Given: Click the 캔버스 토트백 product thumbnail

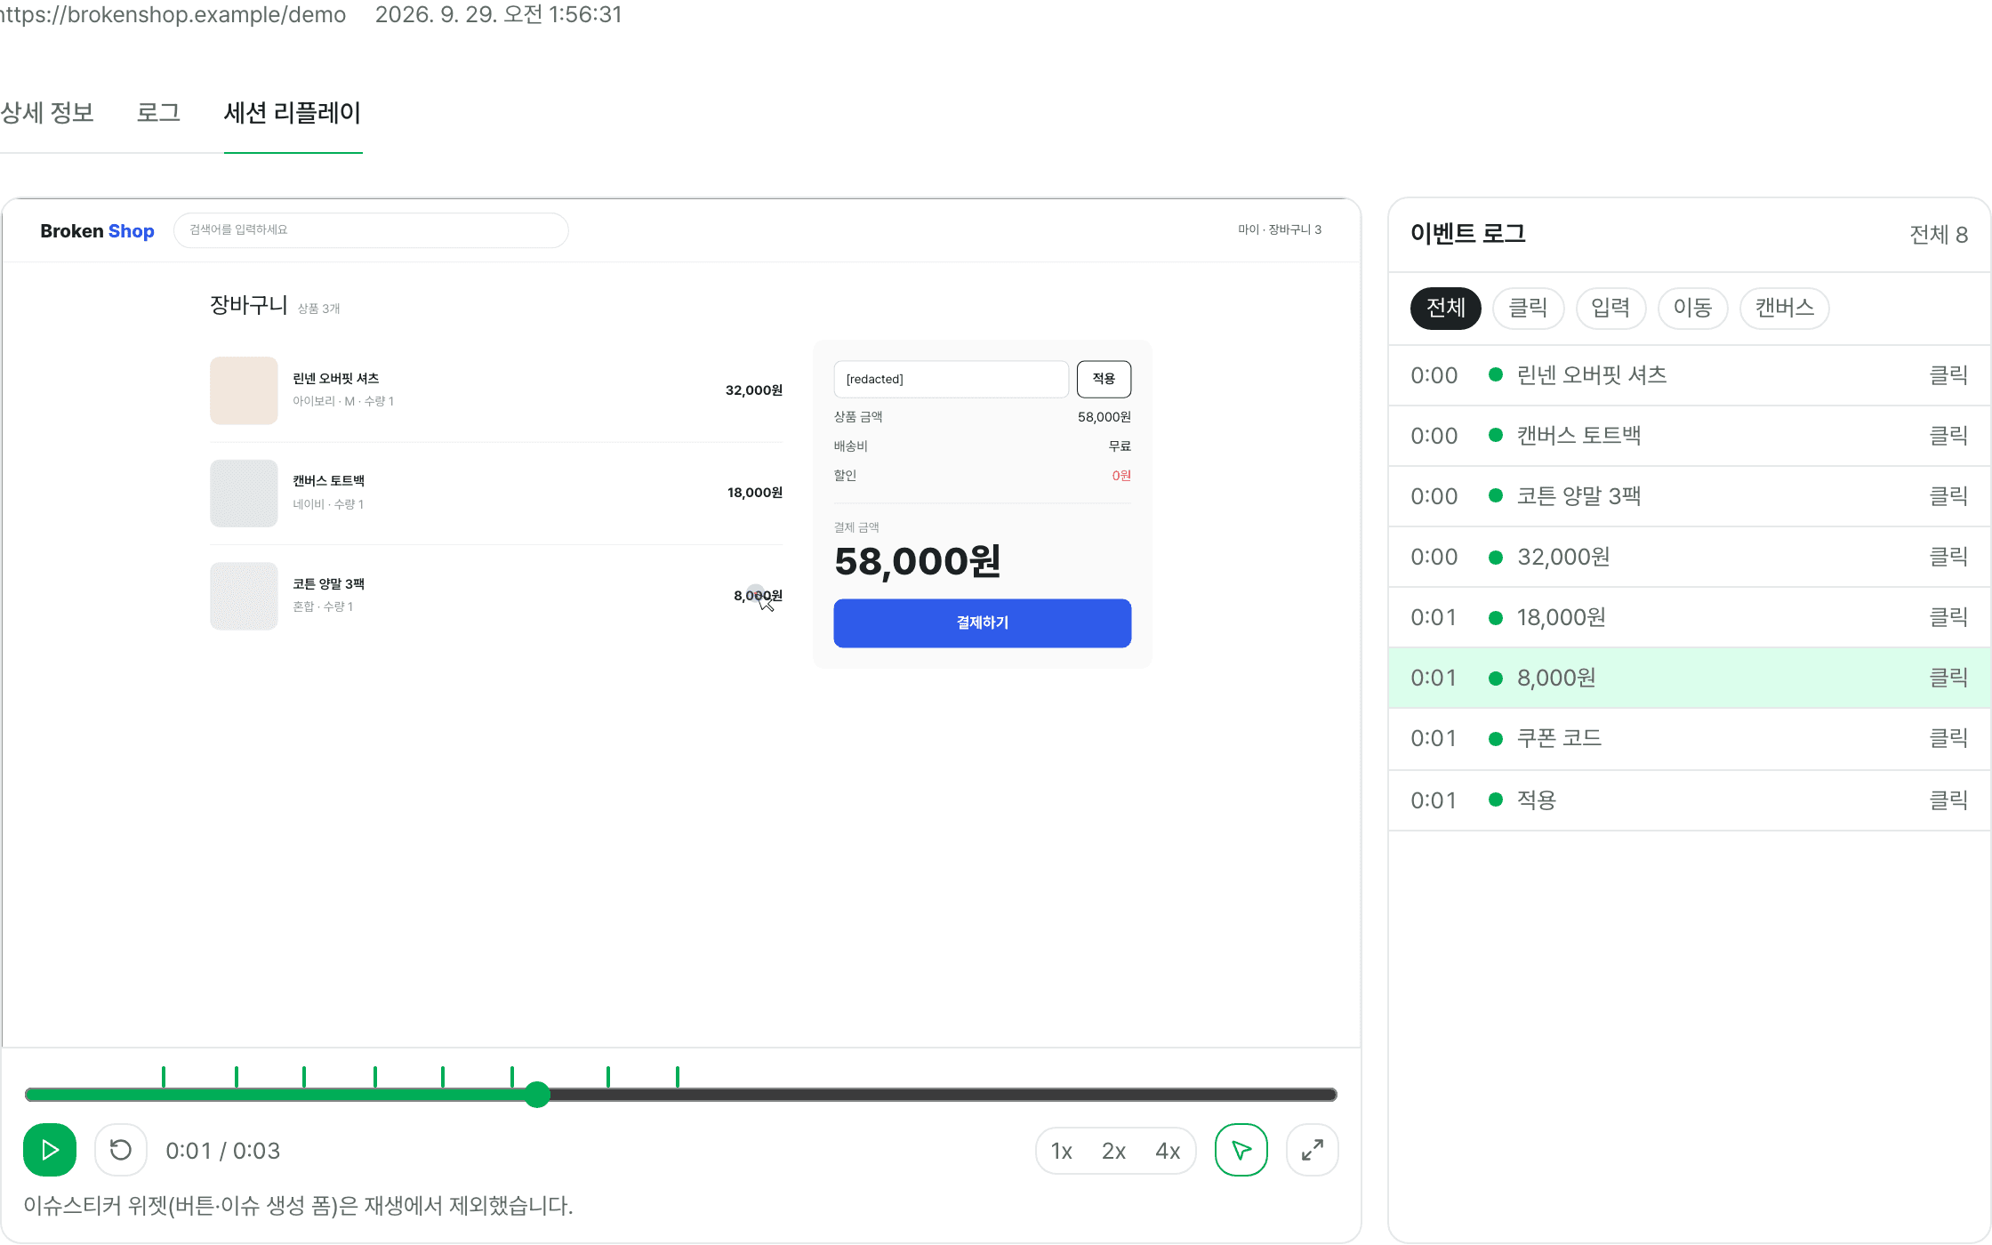Looking at the screenshot, I should pyautogui.click(x=244, y=493).
